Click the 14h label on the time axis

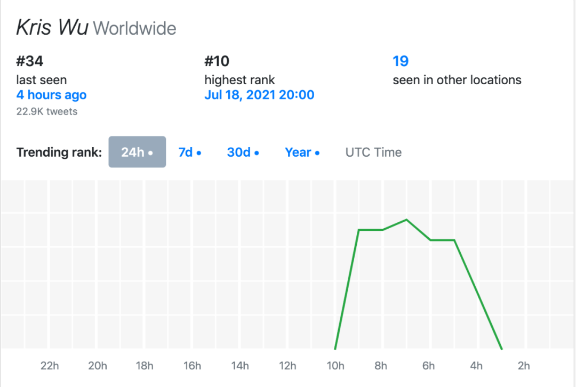tap(240, 366)
